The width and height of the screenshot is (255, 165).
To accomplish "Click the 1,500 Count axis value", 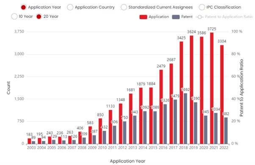I will click(x=19, y=99).
